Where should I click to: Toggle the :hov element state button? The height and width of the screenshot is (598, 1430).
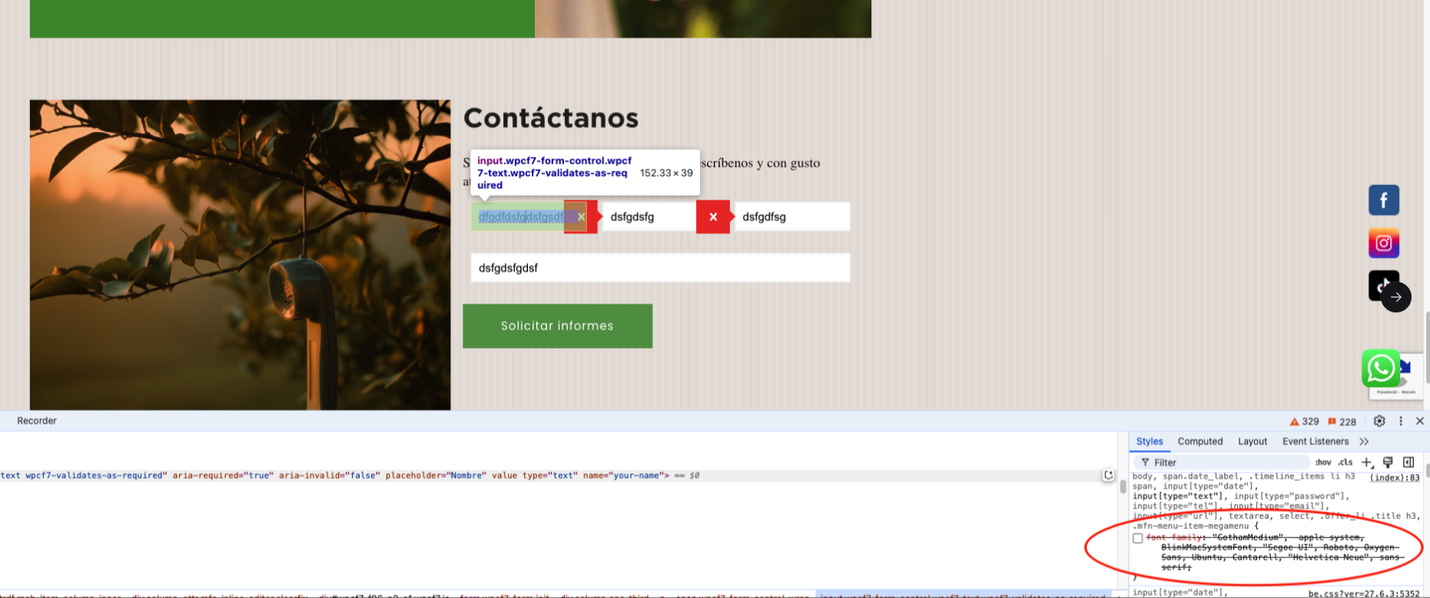(x=1323, y=462)
